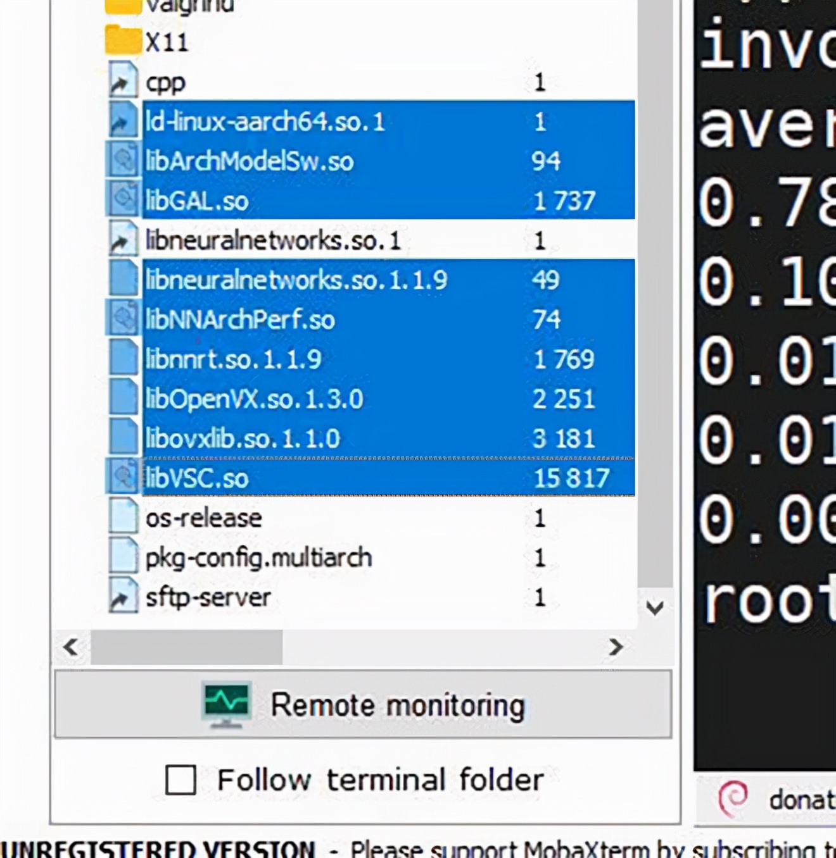
Task: Select the libOpenVX.so.1.3.0 entry
Action: click(x=253, y=399)
